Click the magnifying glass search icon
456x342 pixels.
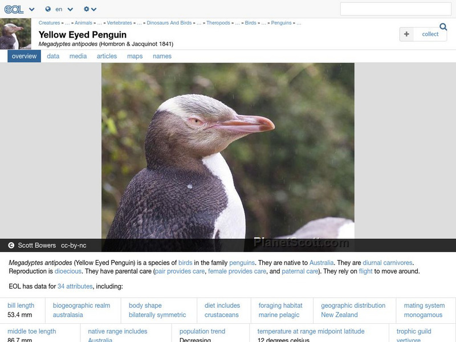tap(443, 26)
